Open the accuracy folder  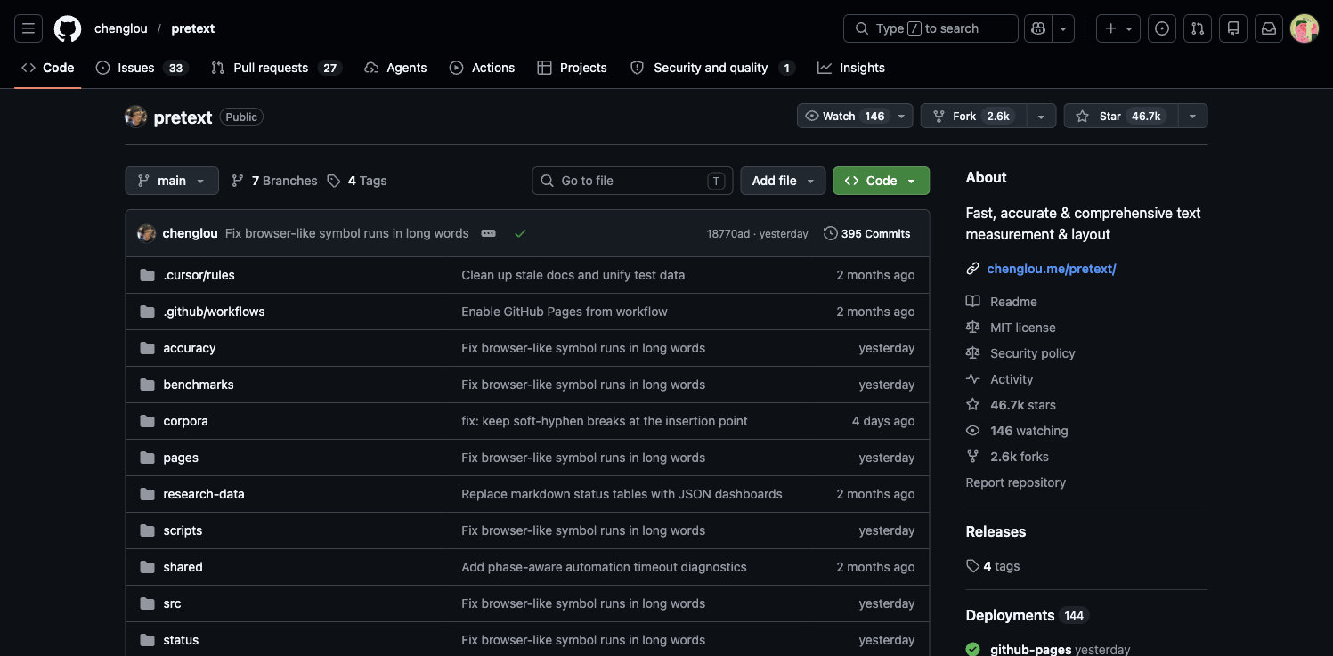[x=190, y=348]
